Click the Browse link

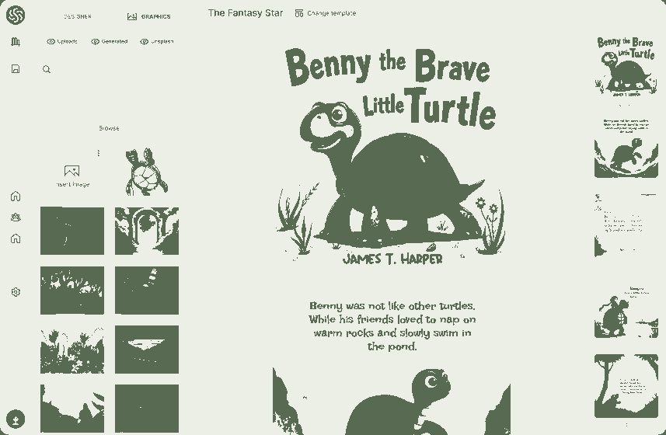pos(109,128)
